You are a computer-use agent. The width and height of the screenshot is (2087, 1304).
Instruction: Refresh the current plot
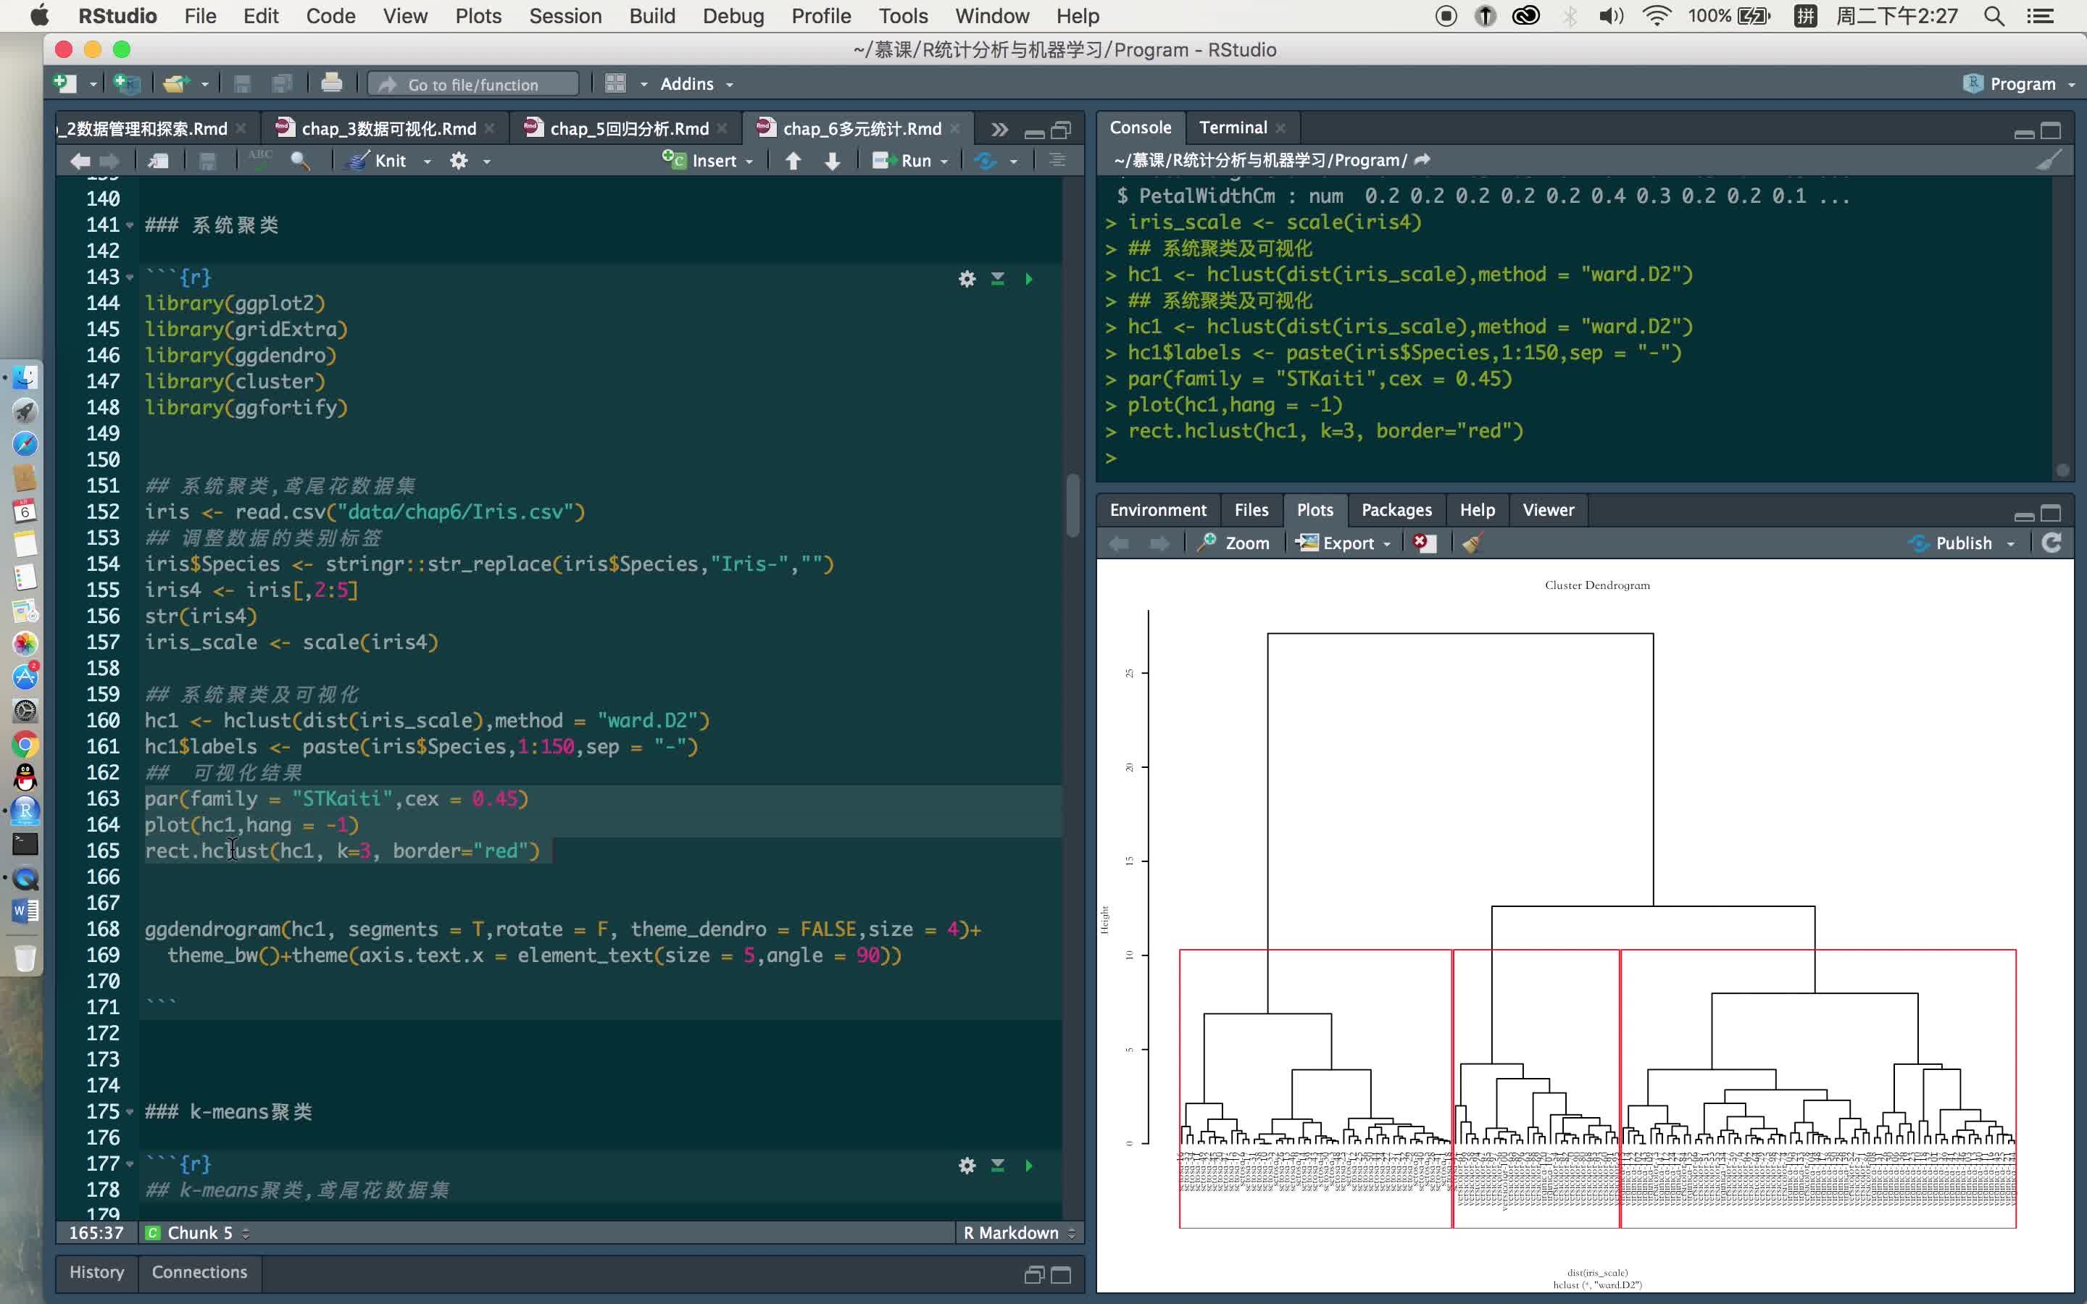[2051, 543]
